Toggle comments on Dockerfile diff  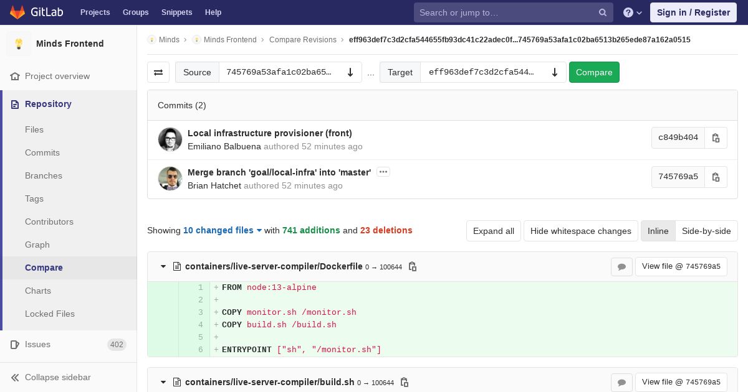[x=621, y=267]
